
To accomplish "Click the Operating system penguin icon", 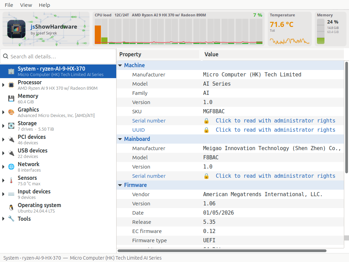I will pos(11,208).
